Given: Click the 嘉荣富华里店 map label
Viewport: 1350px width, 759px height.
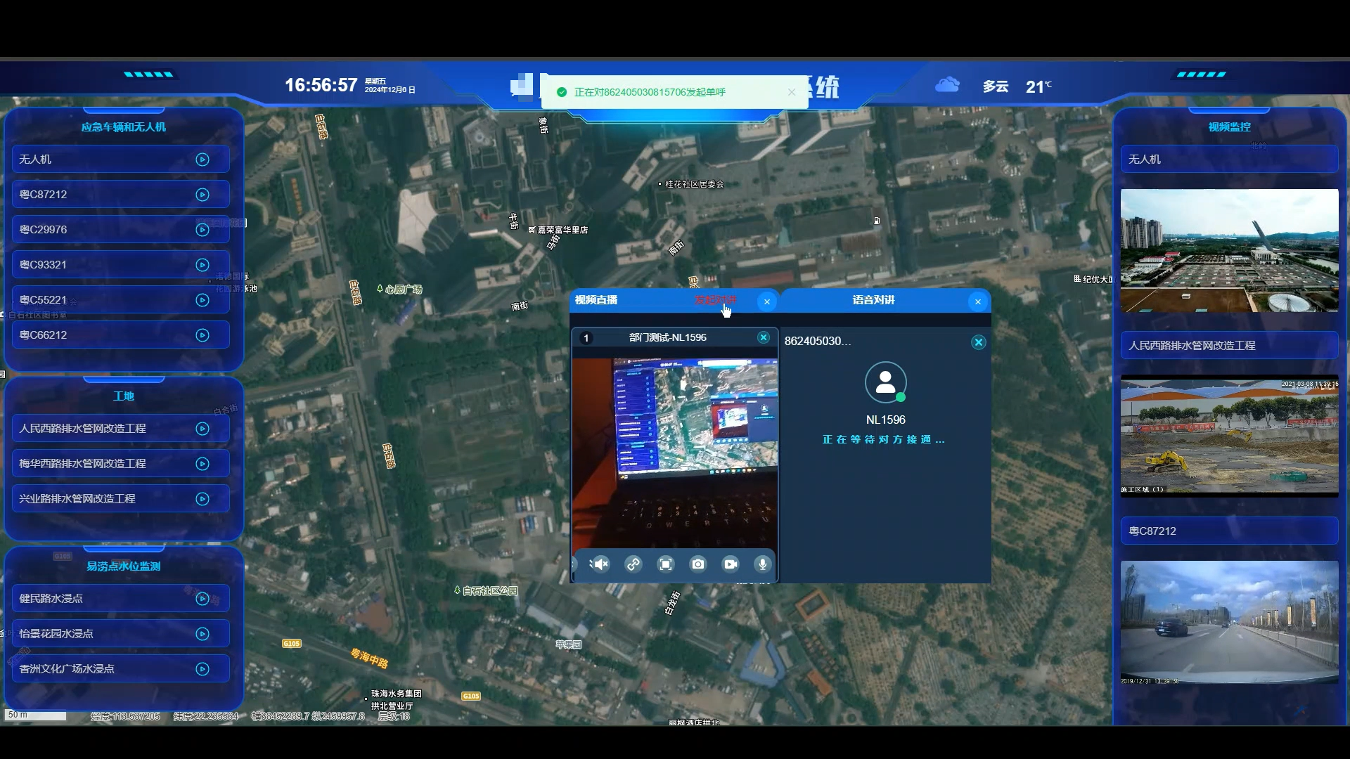Looking at the screenshot, I should (x=562, y=230).
